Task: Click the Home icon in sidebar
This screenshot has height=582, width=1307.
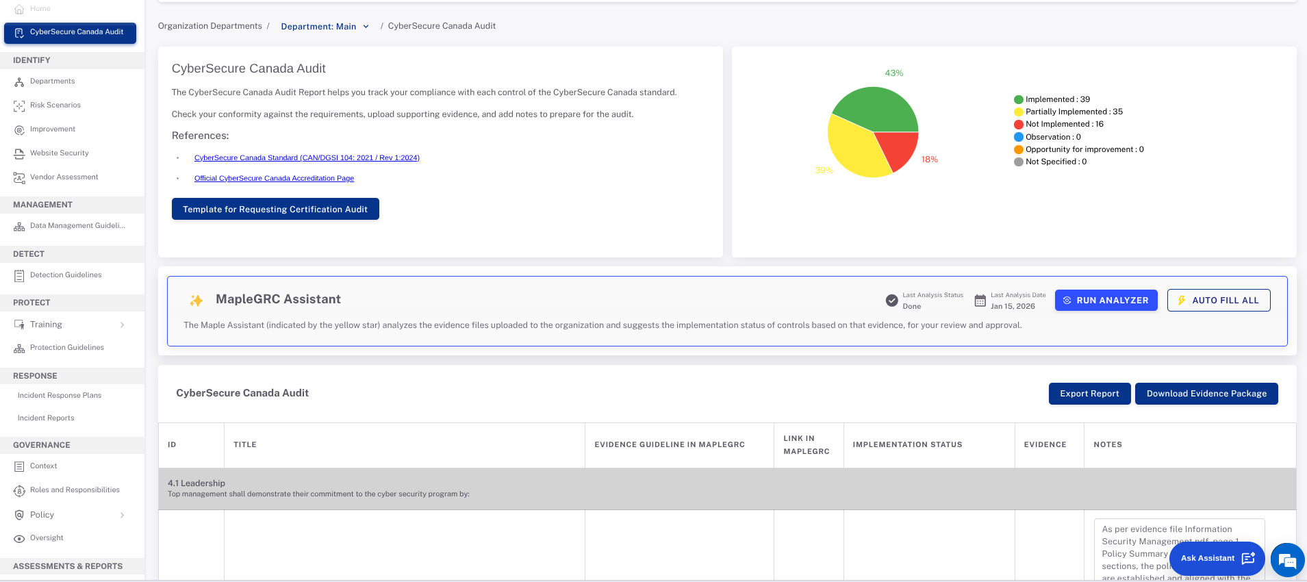Action: tap(19, 9)
